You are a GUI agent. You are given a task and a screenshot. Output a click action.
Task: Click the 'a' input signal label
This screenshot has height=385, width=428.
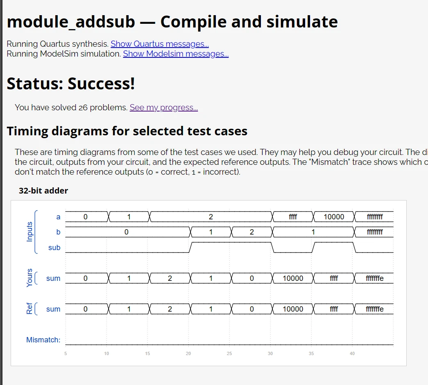point(58,217)
